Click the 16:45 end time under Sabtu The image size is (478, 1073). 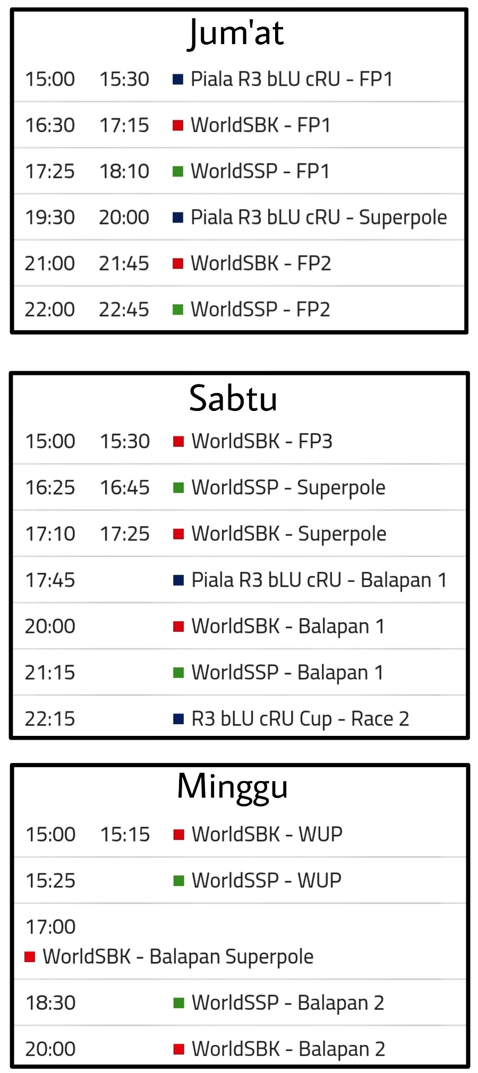(125, 487)
